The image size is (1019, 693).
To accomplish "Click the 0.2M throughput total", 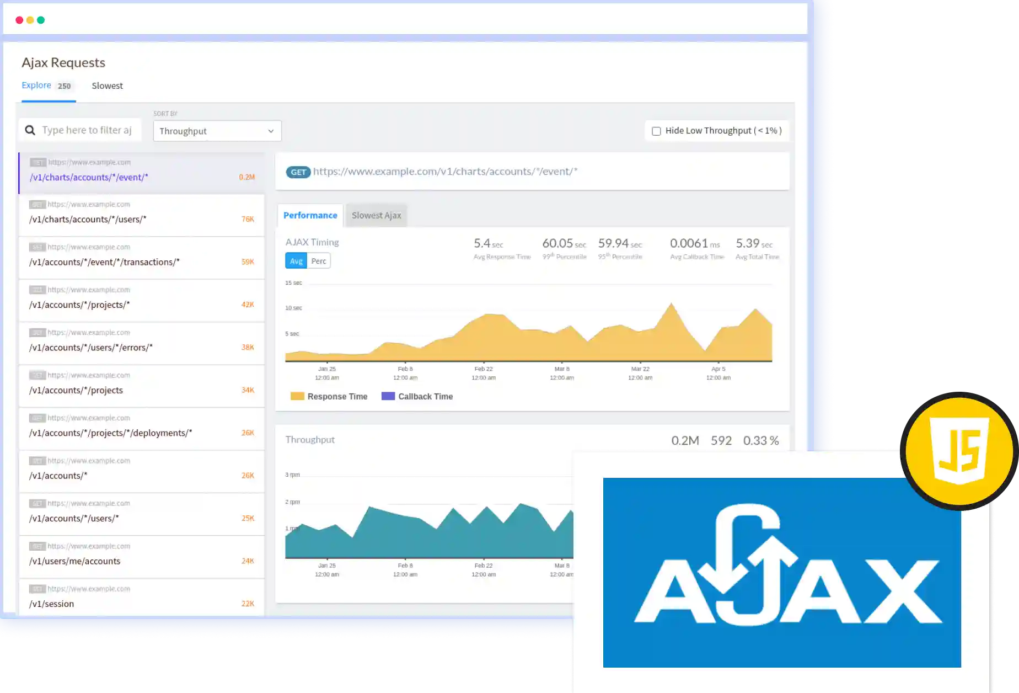I will (685, 440).
